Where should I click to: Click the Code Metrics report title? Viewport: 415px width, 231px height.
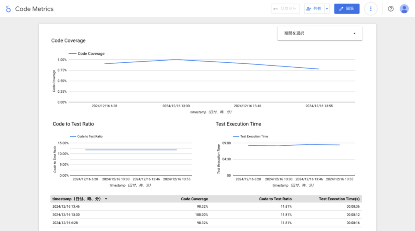tap(34, 9)
